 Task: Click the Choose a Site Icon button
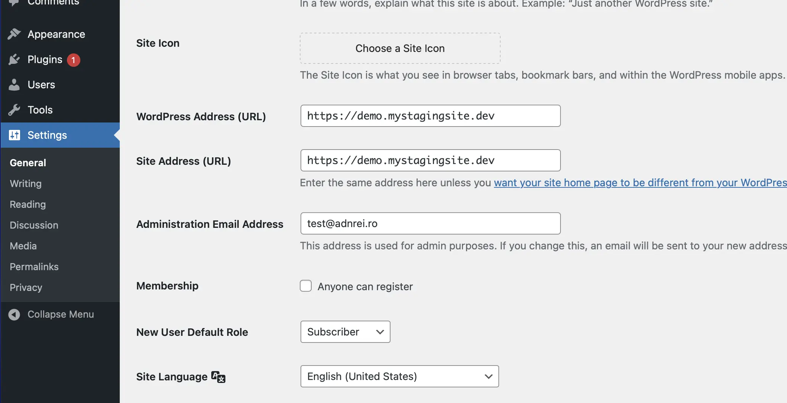pyautogui.click(x=400, y=48)
